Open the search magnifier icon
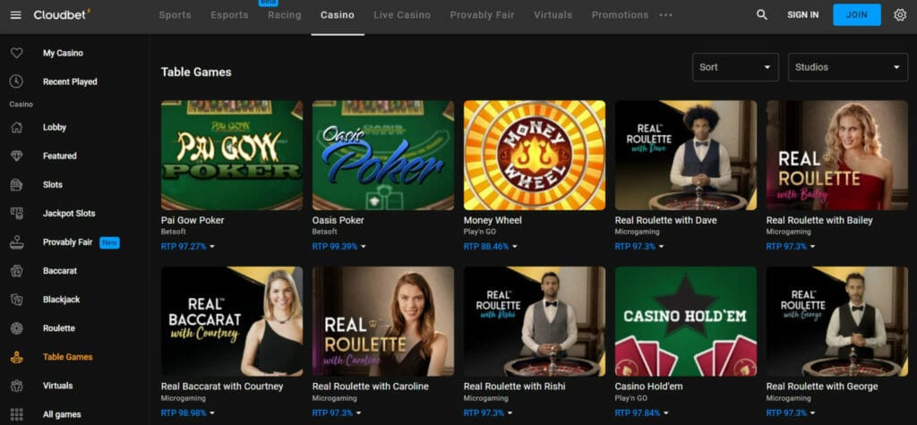Image resolution: width=917 pixels, height=425 pixels. coord(761,14)
